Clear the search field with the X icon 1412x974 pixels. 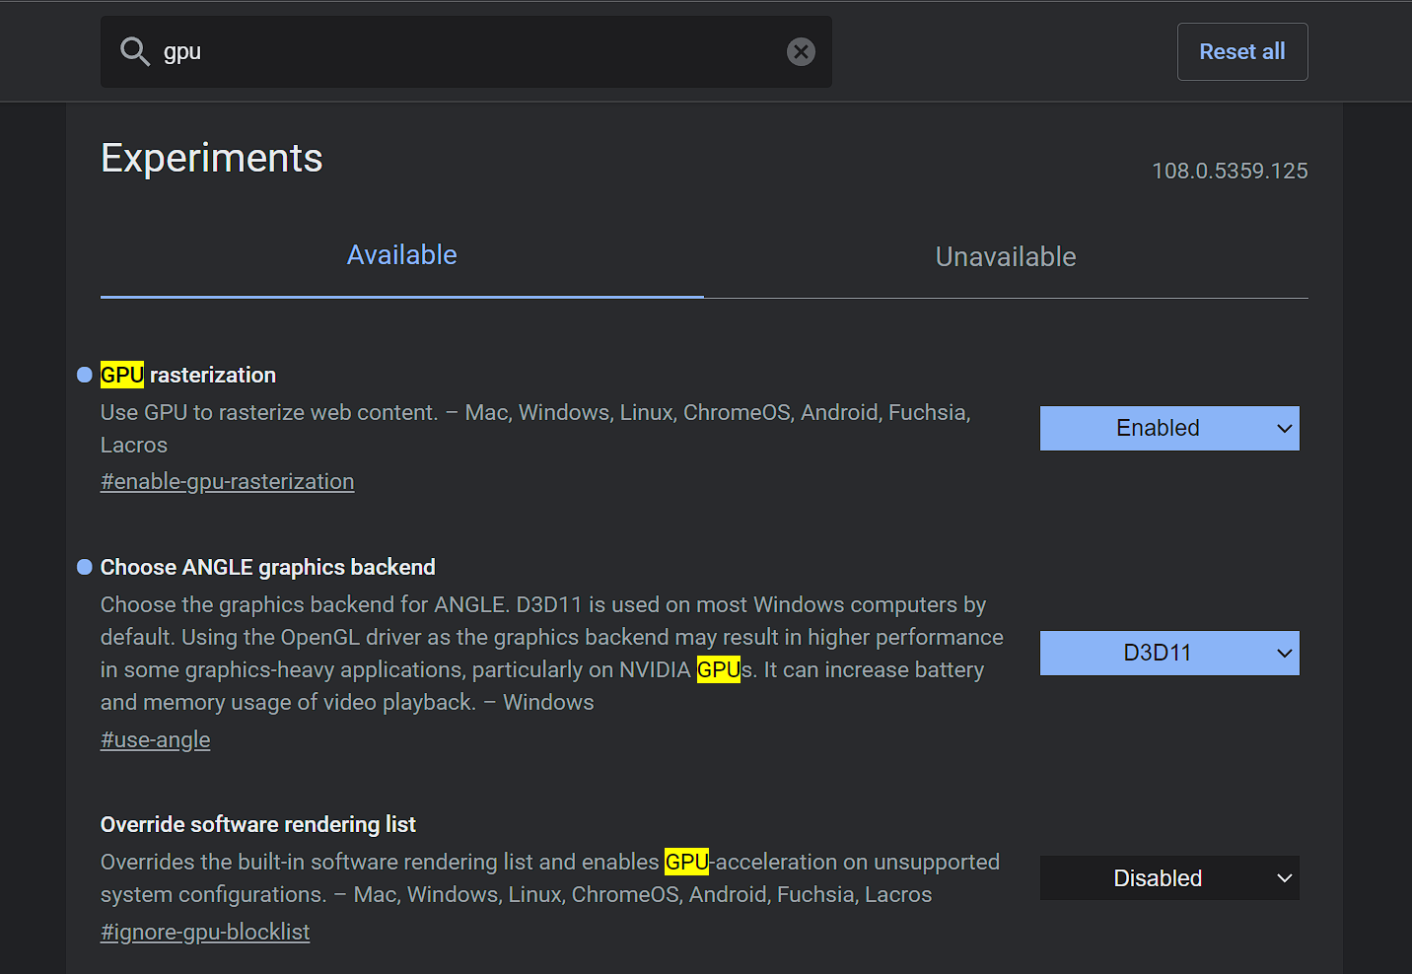coord(801,51)
